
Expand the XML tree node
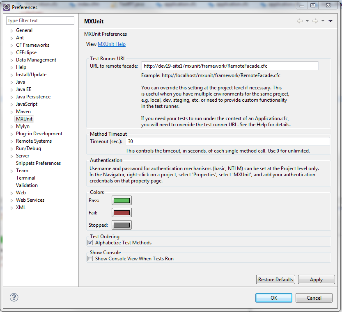(x=12, y=208)
